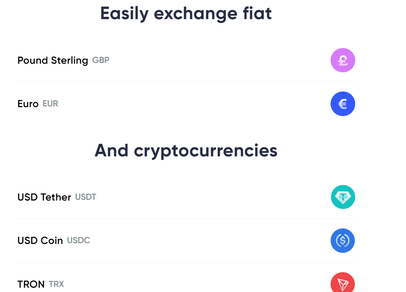406x292 pixels.
Task: Click the blue Euro symbol icon
Action: pos(343,104)
